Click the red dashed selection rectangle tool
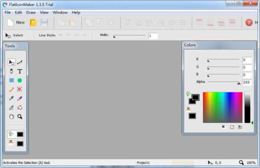Image resolution: width=260 pixels, height=168 pixels. click(19, 89)
